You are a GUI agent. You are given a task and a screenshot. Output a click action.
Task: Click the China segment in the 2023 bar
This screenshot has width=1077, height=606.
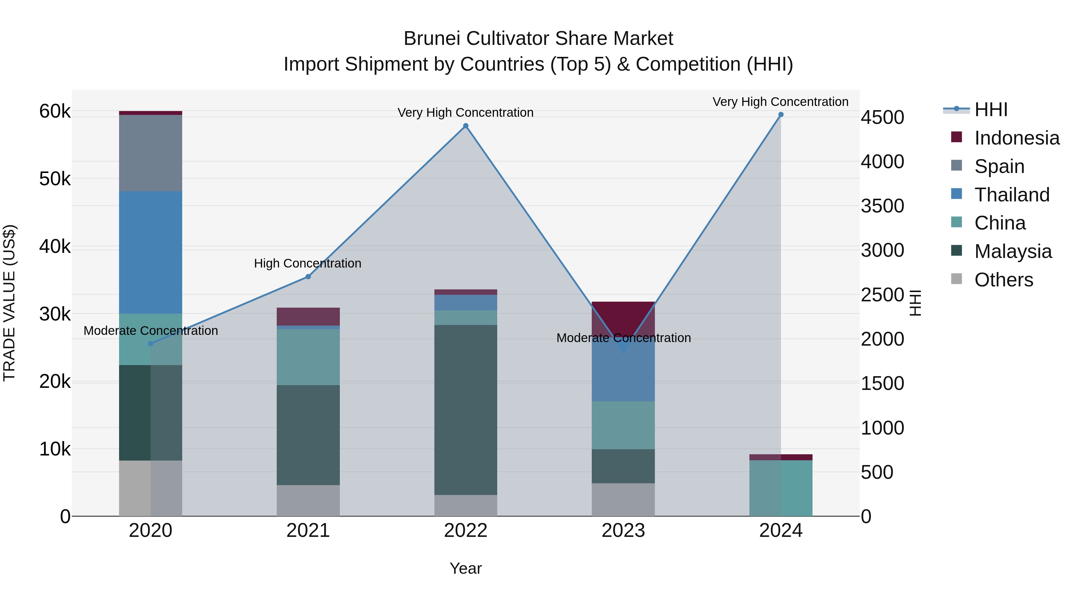623,425
